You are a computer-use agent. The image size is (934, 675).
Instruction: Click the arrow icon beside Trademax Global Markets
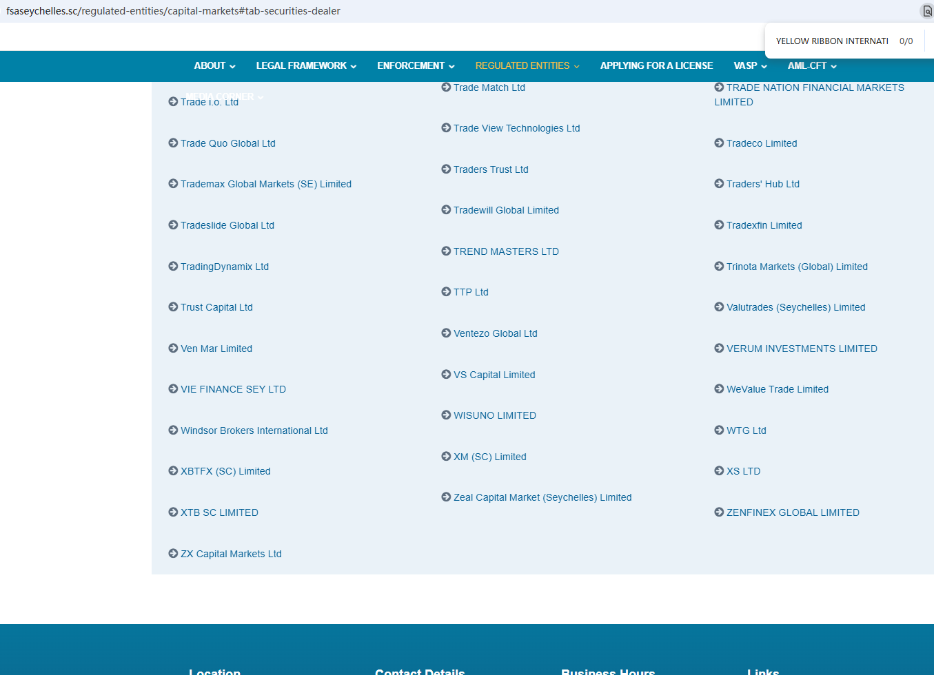pyautogui.click(x=173, y=183)
